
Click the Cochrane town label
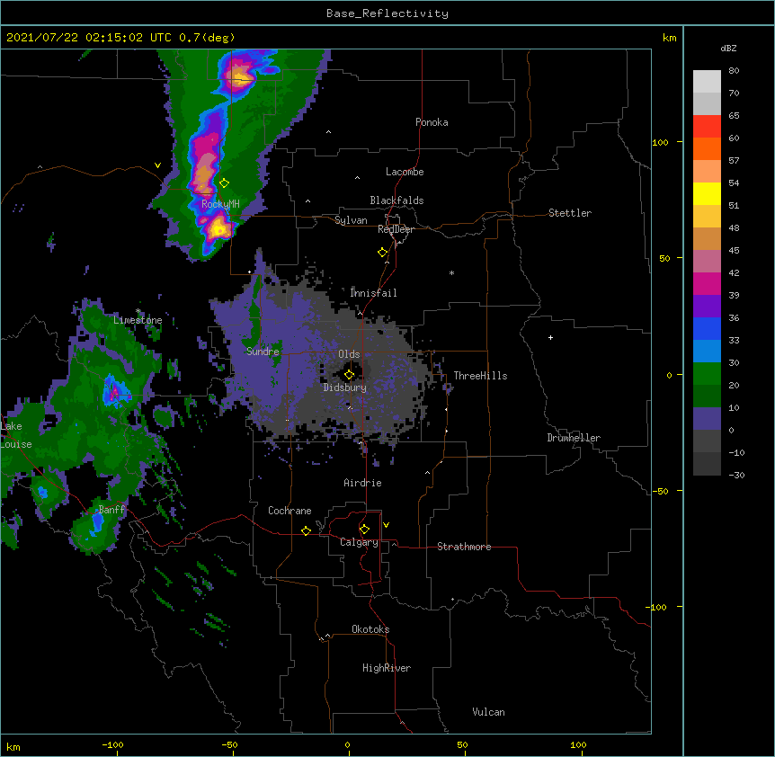(290, 511)
